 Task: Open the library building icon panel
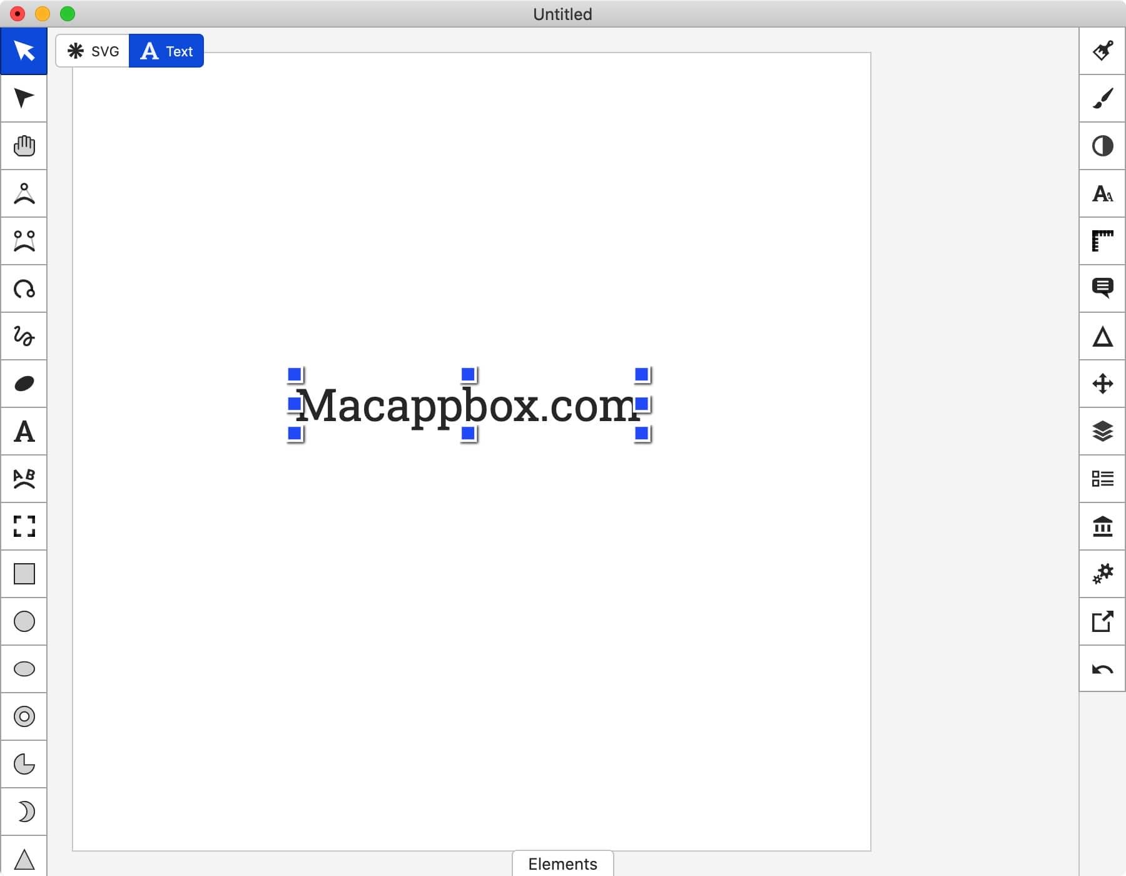[x=1102, y=526]
